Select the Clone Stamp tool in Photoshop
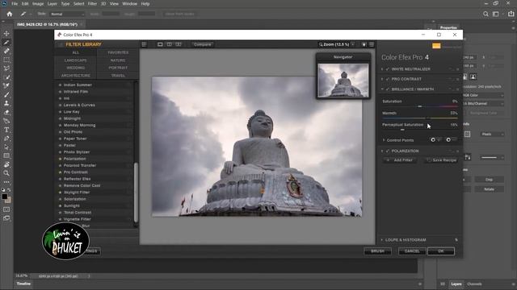The width and height of the screenshot is (517, 290). (6, 103)
